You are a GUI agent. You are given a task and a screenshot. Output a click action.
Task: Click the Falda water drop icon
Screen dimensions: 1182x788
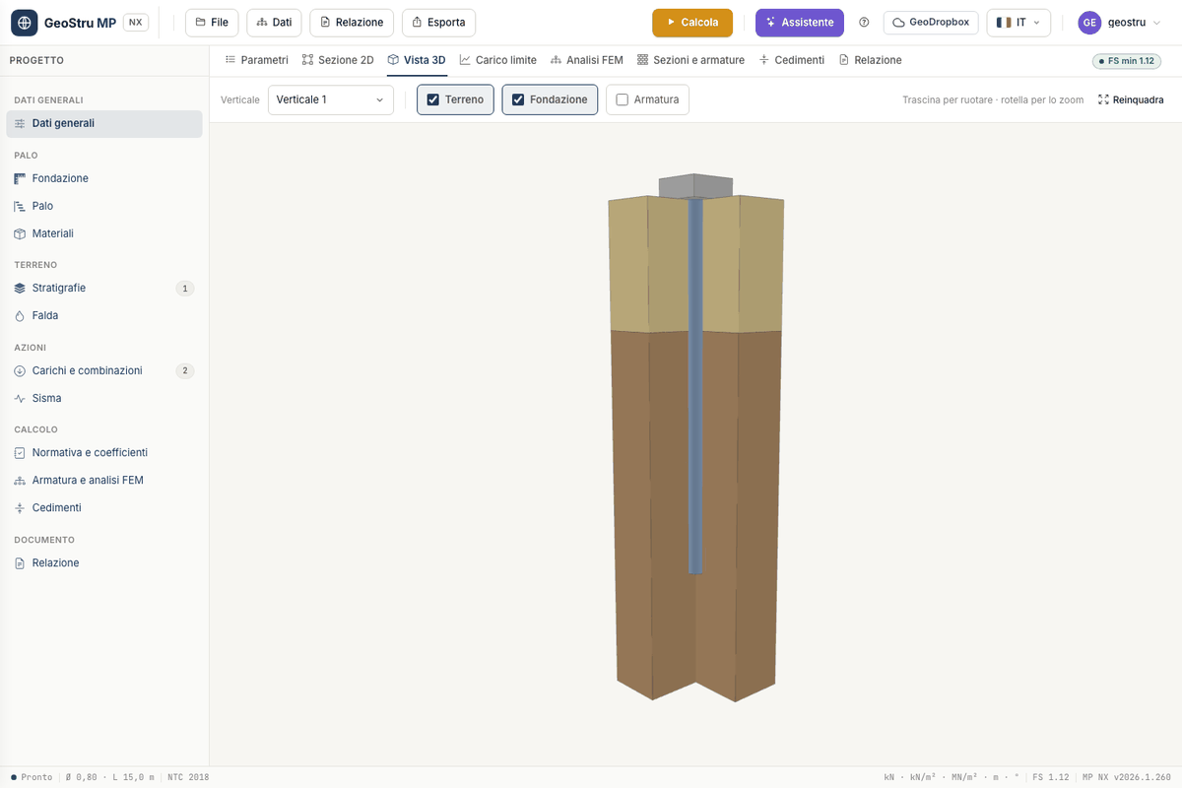tap(20, 316)
